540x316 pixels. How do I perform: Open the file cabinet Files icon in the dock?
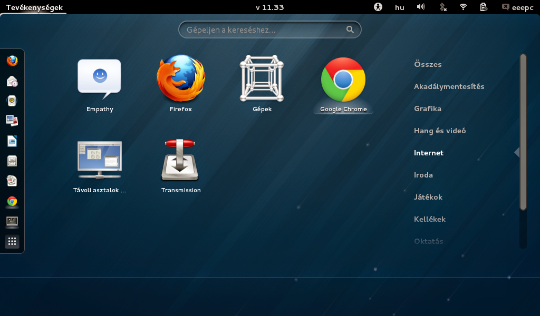(12, 161)
